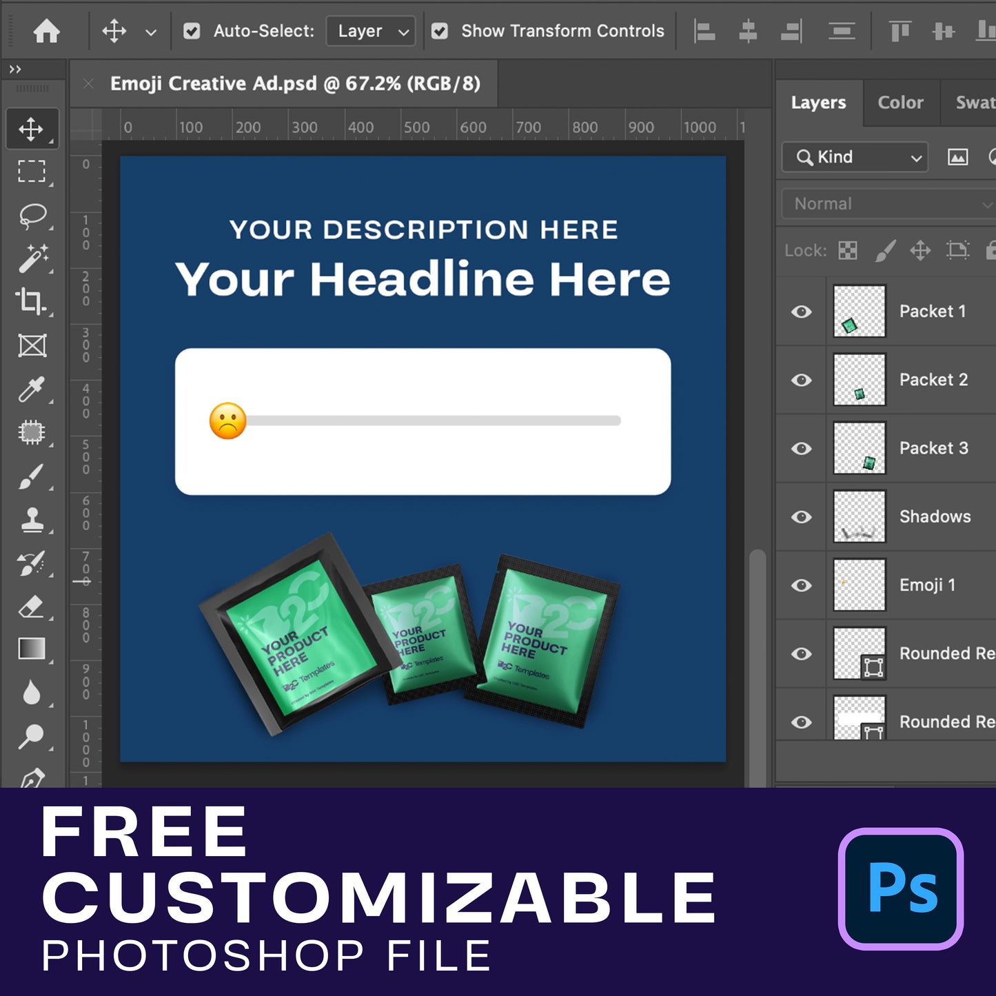
Task: Hide the Packet 1 layer
Action: 801,312
